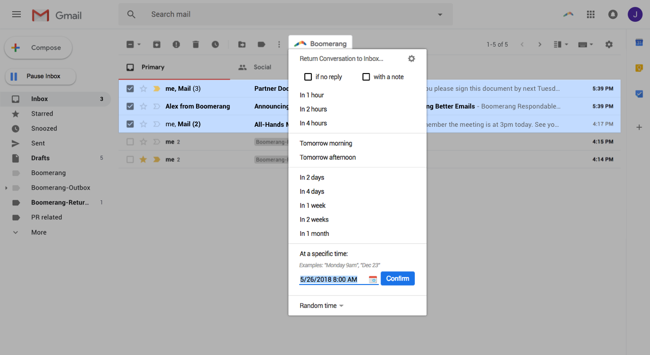Snooze selected emails with the clock icon
The height and width of the screenshot is (355, 650).
215,44
